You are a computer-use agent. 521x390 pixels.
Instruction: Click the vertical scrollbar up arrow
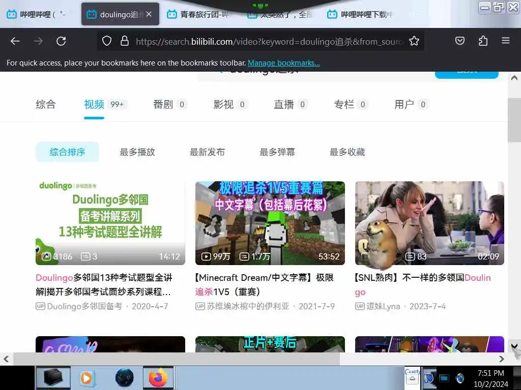[x=514, y=78]
